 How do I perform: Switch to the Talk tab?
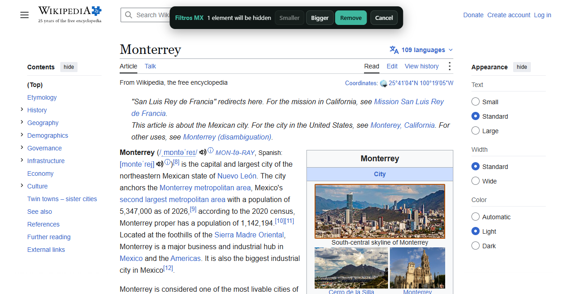(x=150, y=66)
